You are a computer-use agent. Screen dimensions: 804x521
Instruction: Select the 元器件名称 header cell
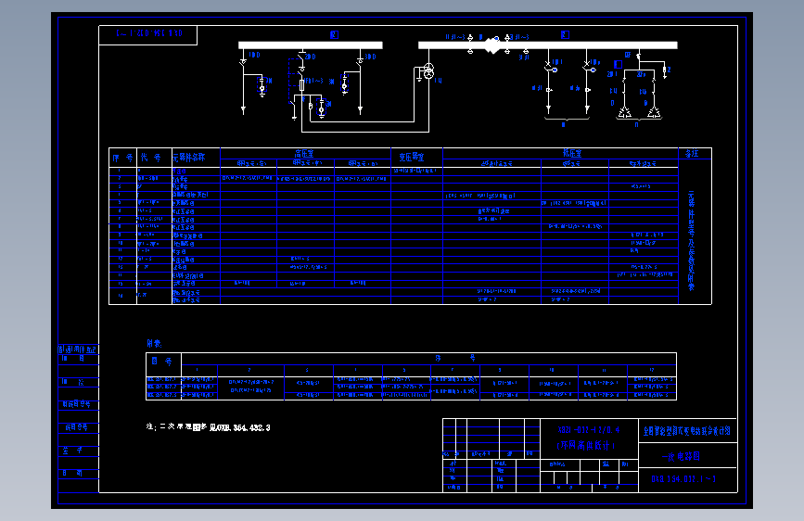[196, 158]
